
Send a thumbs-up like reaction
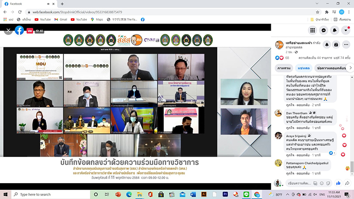tap(338, 183)
